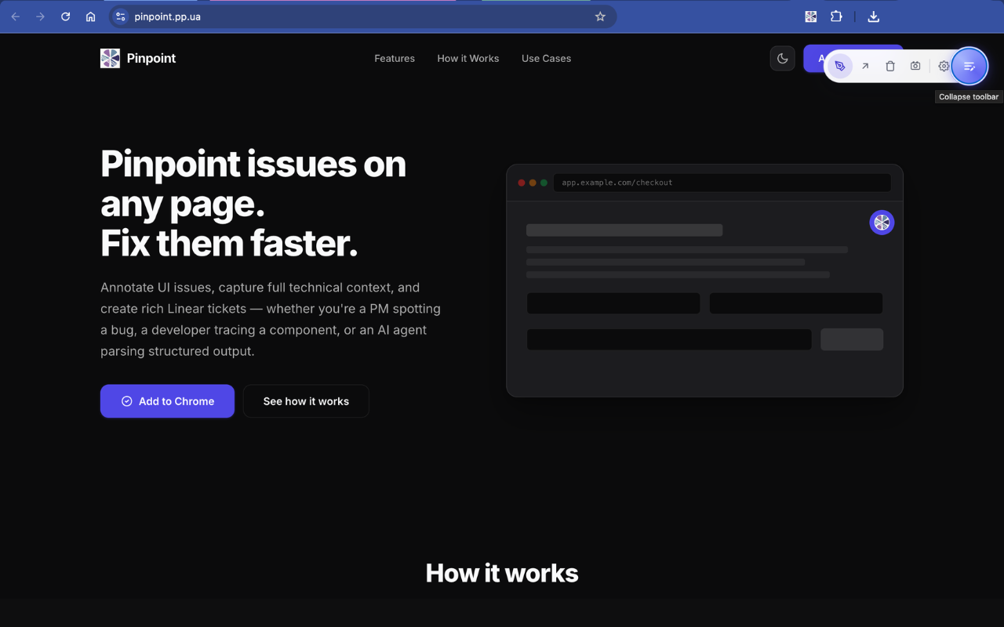Open the toolbar settings gear
This screenshot has width=1004, height=627.
point(944,67)
